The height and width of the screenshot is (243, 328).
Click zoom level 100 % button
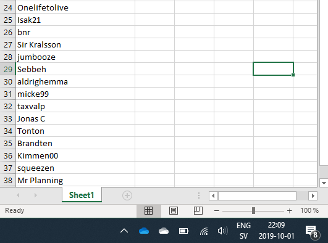[309, 210]
